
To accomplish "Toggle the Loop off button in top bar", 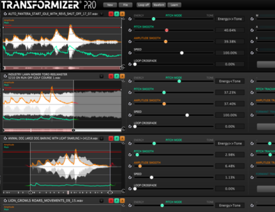I will tap(143, 5).
